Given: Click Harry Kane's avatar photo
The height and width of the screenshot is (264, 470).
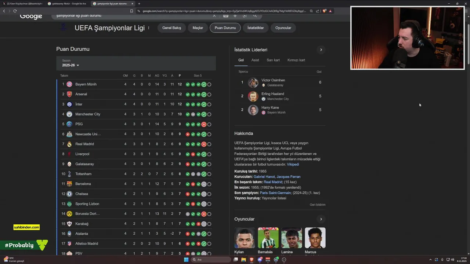Looking at the screenshot, I should point(253,110).
